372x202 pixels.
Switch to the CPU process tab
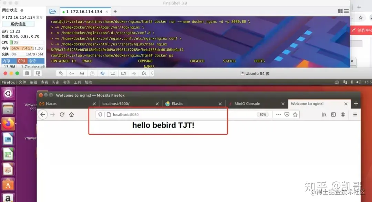(x=21, y=61)
